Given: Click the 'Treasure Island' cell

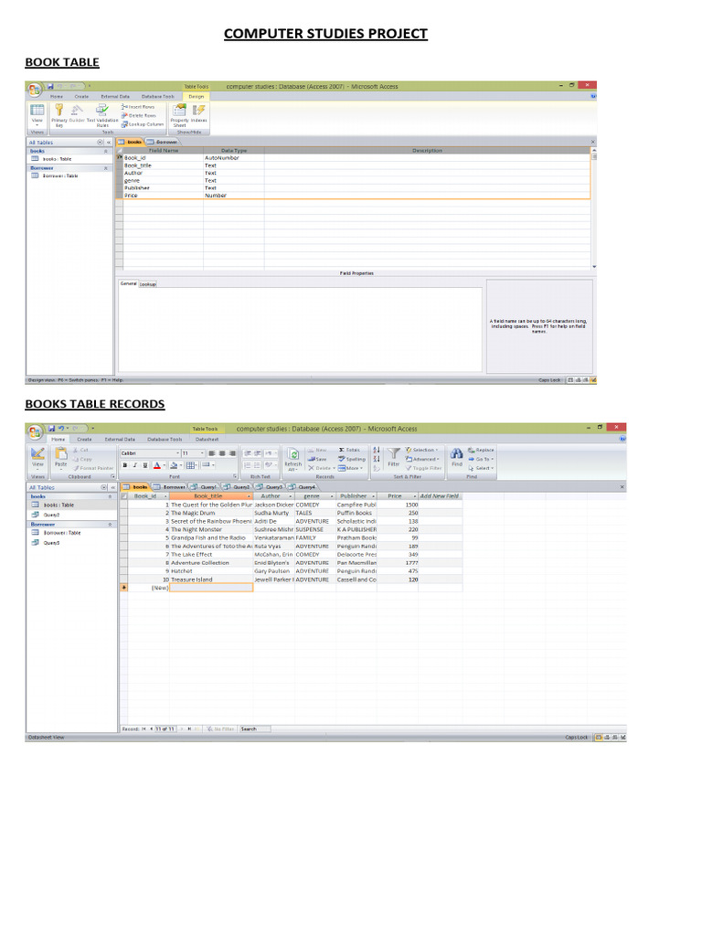Looking at the screenshot, I should 211,580.
